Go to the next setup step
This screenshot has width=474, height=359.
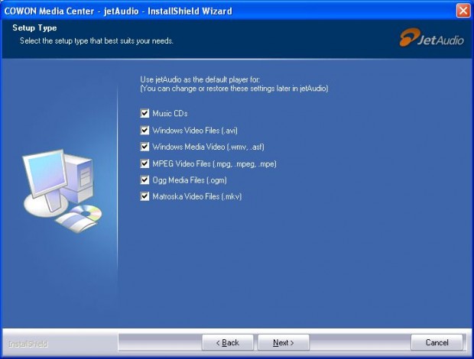coord(284,342)
